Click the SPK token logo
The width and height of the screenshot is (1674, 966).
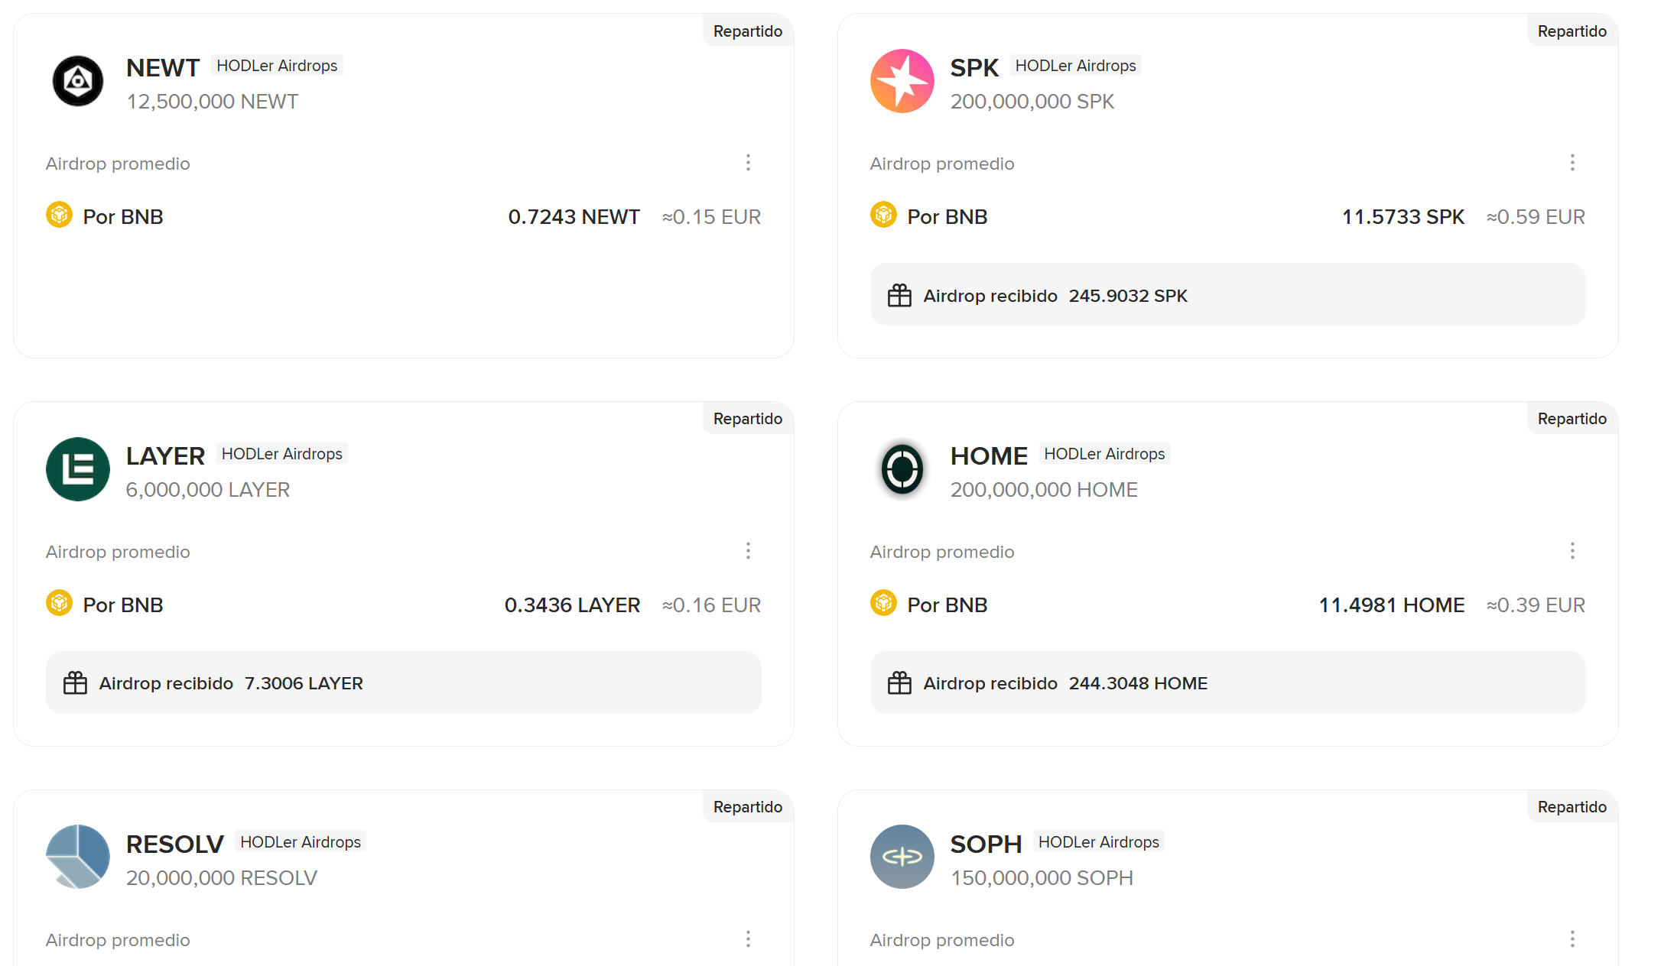(902, 81)
